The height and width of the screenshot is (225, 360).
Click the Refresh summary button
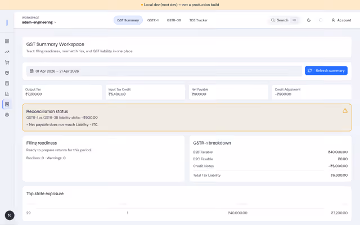[x=326, y=71]
